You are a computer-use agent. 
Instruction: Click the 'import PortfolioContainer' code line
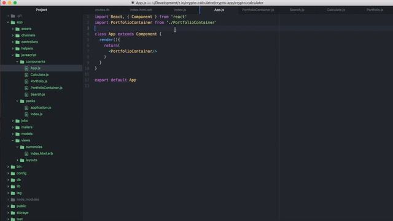pyautogui.click(x=155, y=23)
